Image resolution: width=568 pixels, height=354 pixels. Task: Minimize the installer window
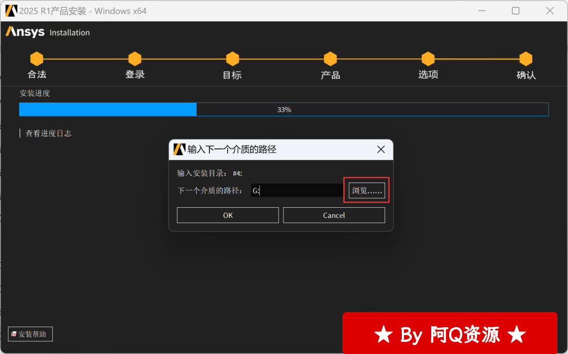tap(482, 11)
